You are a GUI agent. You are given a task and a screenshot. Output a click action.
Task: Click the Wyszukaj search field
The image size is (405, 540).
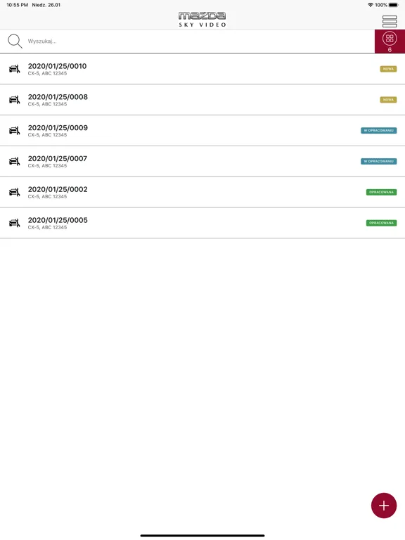pos(200,41)
